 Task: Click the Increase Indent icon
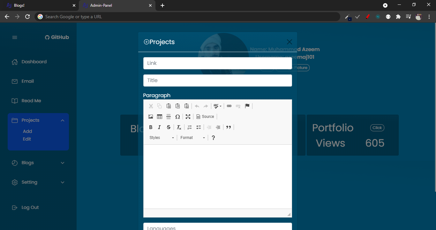(x=218, y=127)
